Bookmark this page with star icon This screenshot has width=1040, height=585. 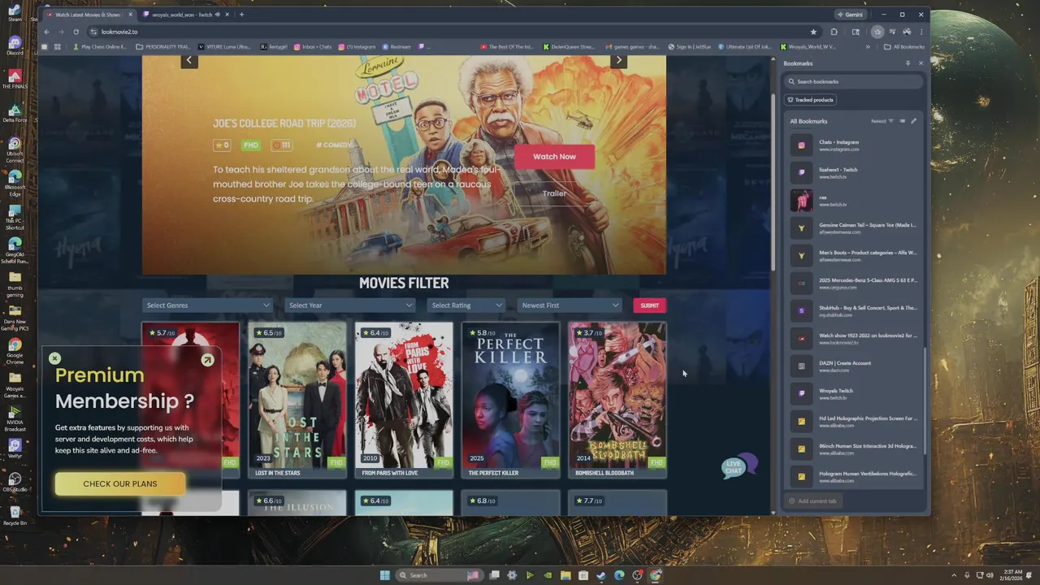coord(813,32)
